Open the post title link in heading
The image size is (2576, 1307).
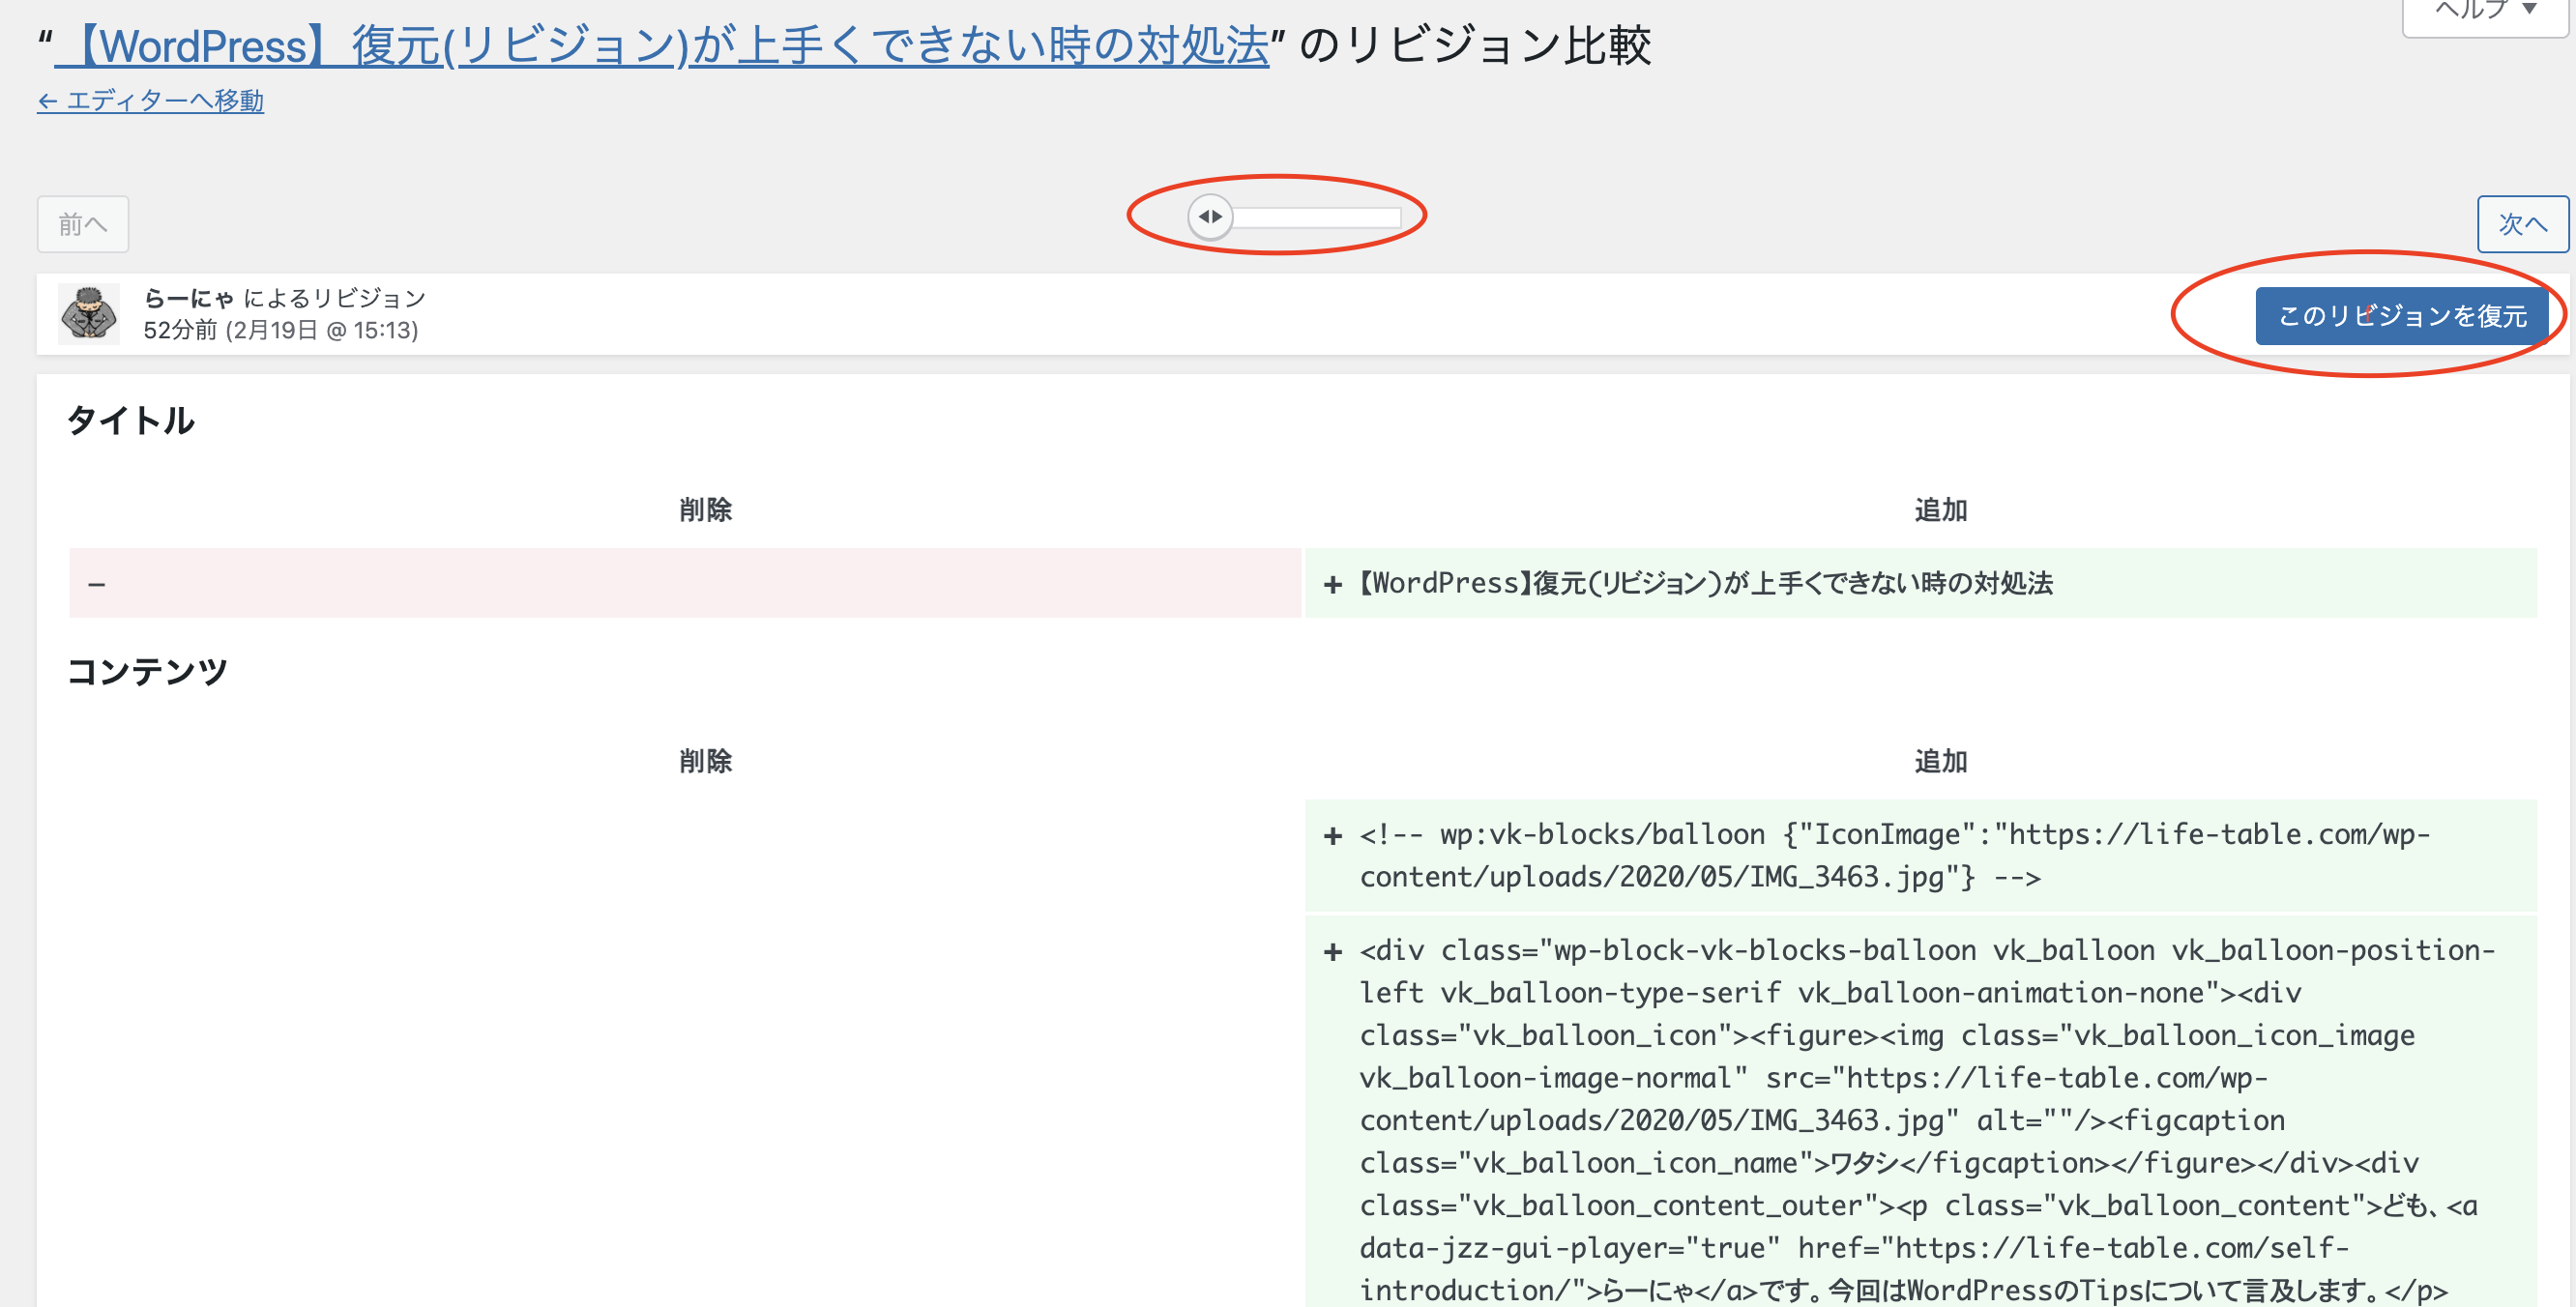pyautogui.click(x=662, y=46)
